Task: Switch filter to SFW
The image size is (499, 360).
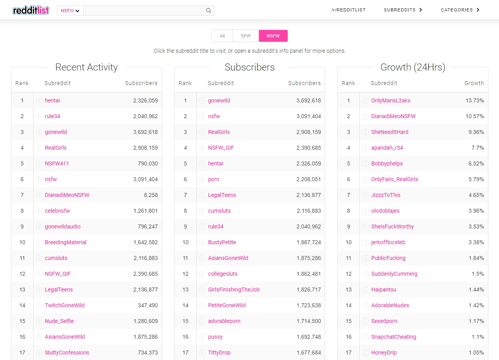Action: coord(246,36)
